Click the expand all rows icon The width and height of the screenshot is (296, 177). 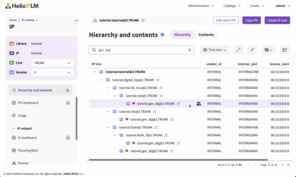tap(238, 50)
